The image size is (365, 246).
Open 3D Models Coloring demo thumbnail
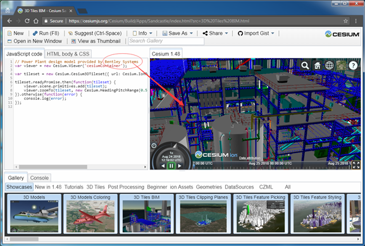click(x=90, y=214)
